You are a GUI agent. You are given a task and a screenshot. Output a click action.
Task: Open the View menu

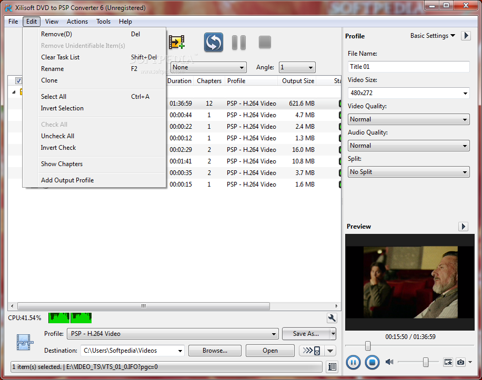pos(52,22)
